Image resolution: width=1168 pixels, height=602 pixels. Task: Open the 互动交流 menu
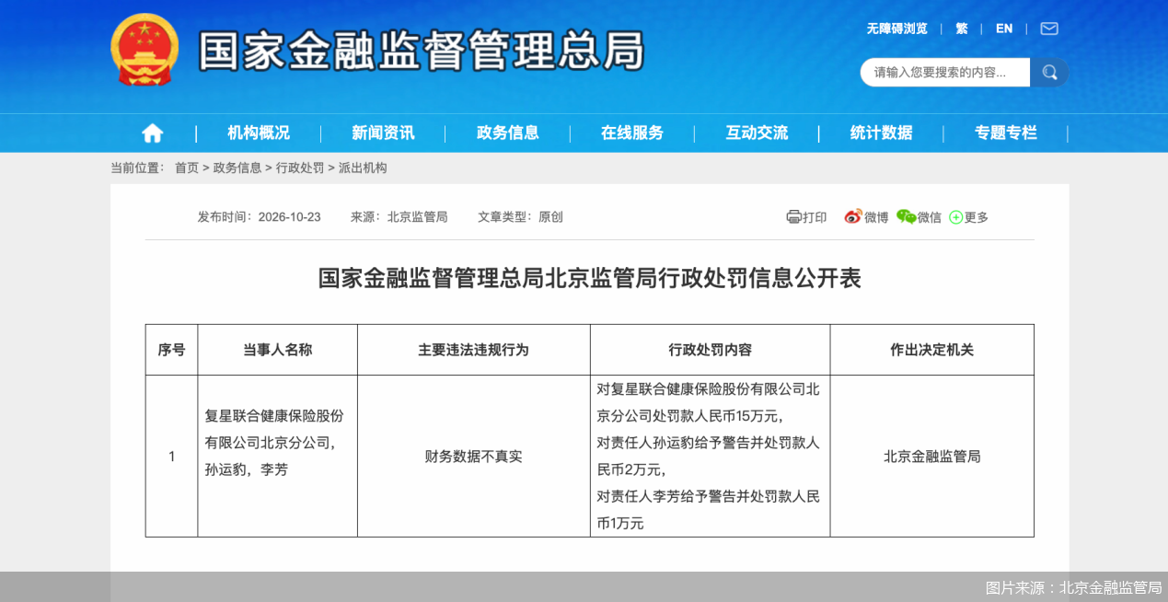(757, 133)
